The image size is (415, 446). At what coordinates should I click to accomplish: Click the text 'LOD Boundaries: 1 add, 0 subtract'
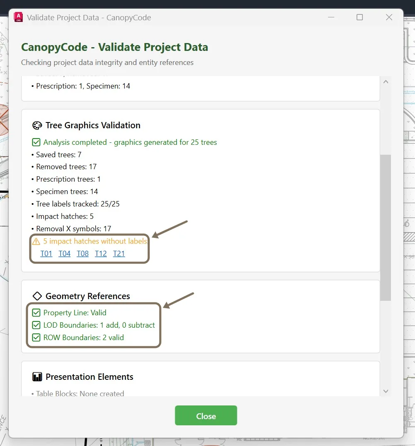tap(99, 325)
